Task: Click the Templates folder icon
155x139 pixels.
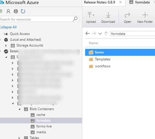Action: (91, 59)
